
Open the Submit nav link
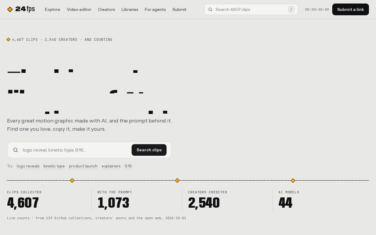(x=179, y=9)
